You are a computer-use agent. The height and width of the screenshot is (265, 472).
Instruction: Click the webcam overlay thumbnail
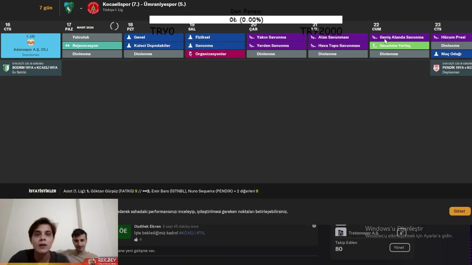pyautogui.click(x=59, y=232)
